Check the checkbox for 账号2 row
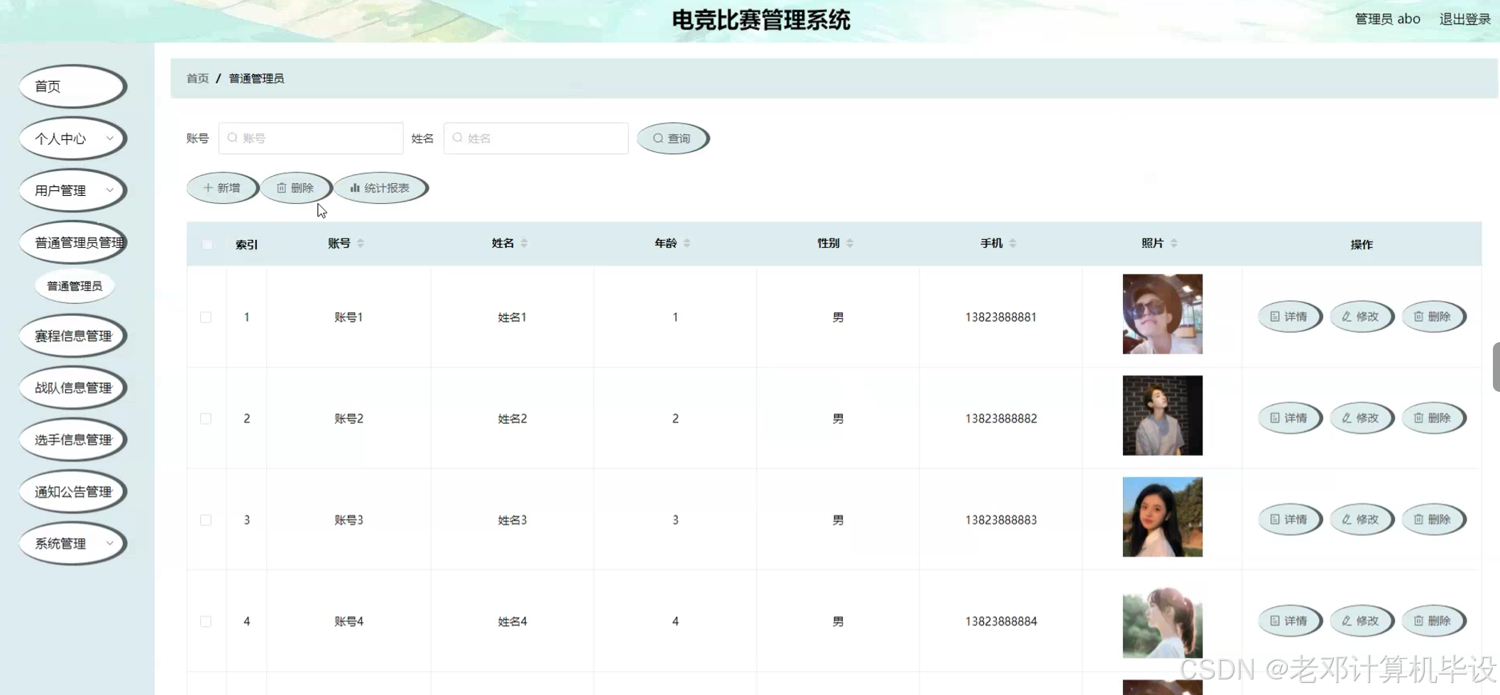Screen dimensions: 1500x695 pos(206,419)
